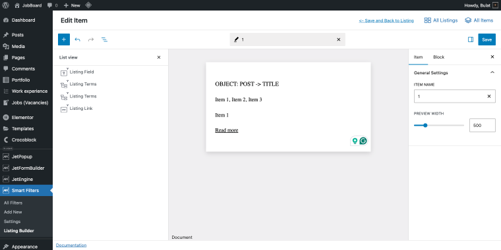Click the blue Save button

(x=486, y=39)
